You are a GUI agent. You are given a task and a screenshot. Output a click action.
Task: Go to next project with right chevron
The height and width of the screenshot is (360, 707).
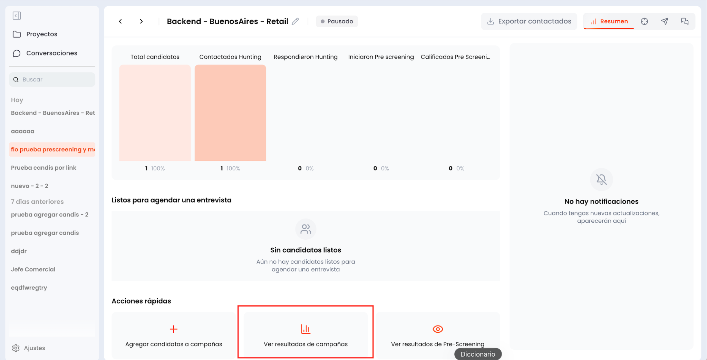click(x=141, y=21)
